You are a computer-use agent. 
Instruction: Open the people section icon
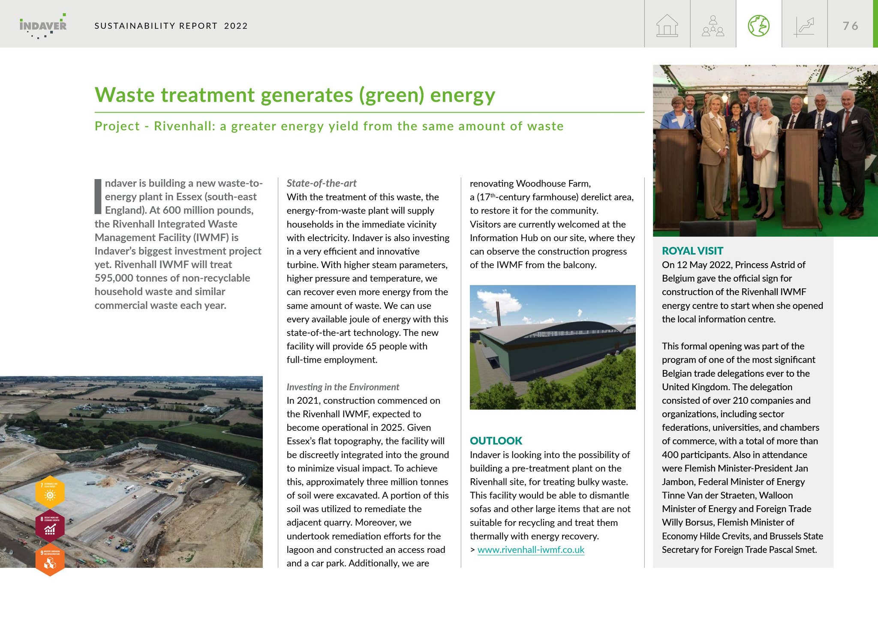[x=713, y=26]
